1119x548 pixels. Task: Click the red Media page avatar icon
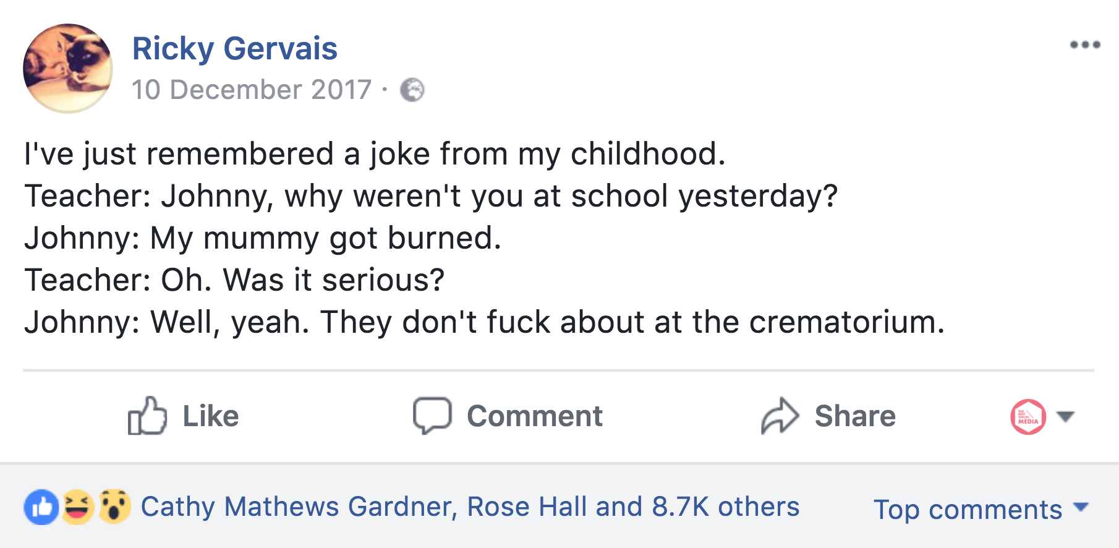pos(1028,416)
